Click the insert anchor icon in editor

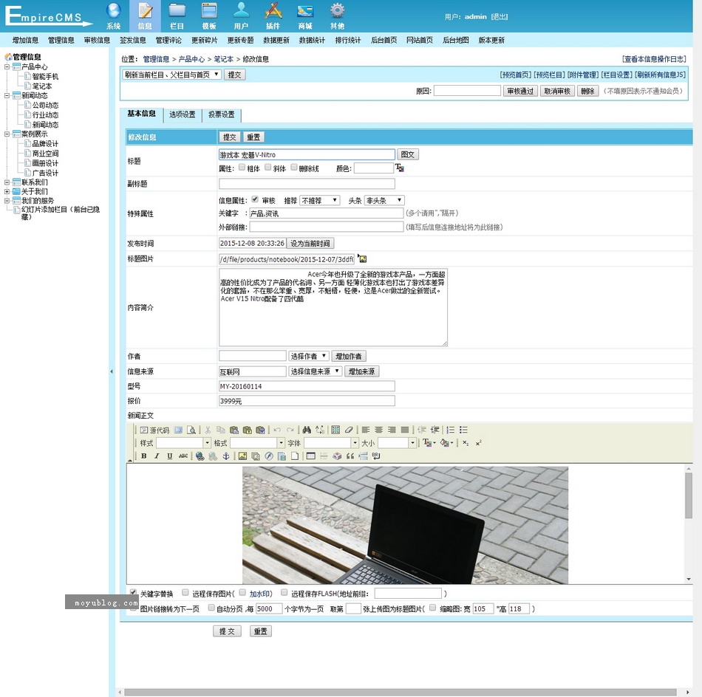click(227, 456)
